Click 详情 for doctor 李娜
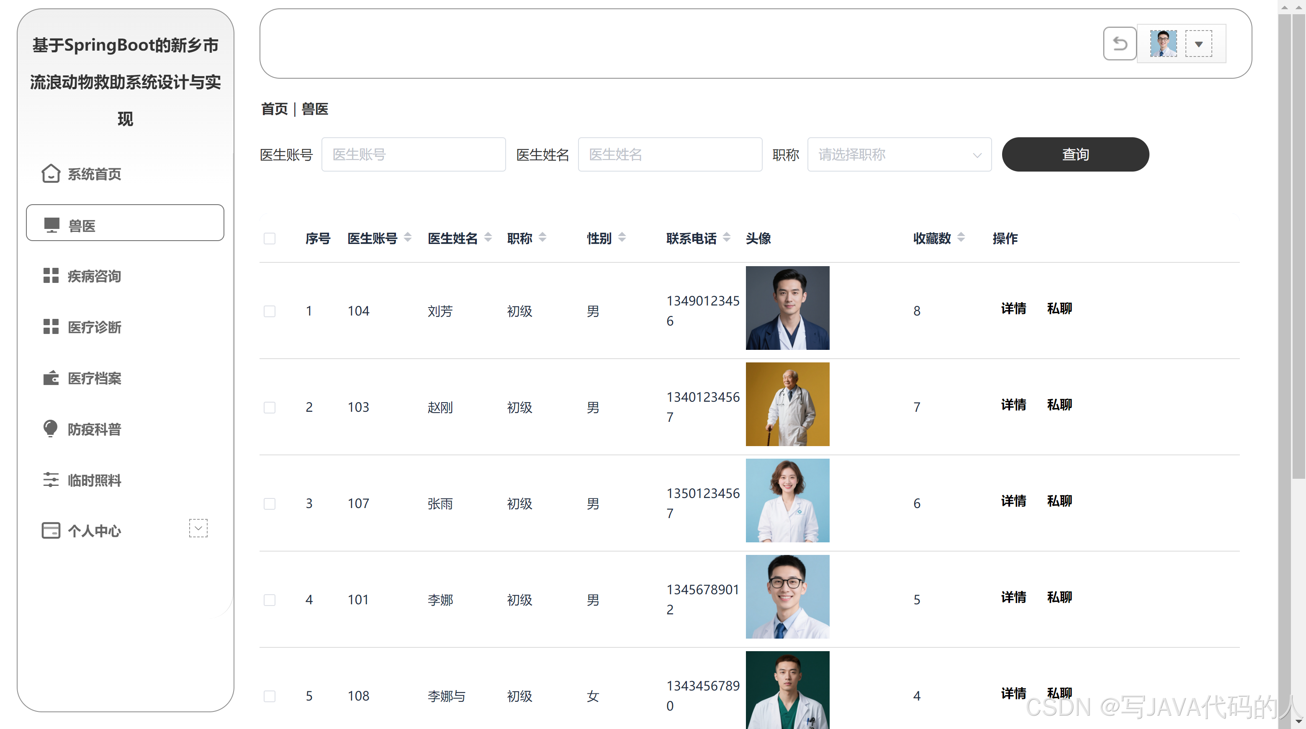This screenshot has height=729, width=1306. (1013, 597)
